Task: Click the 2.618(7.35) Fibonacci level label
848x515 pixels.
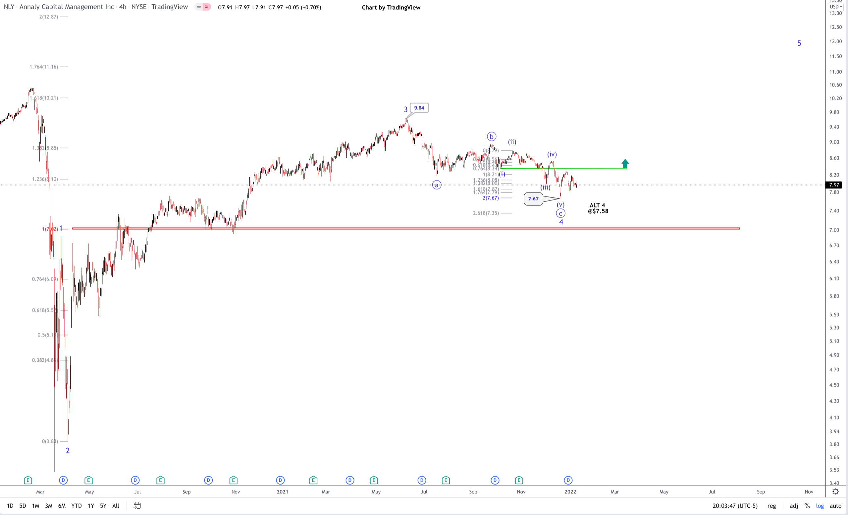Action: (x=486, y=213)
